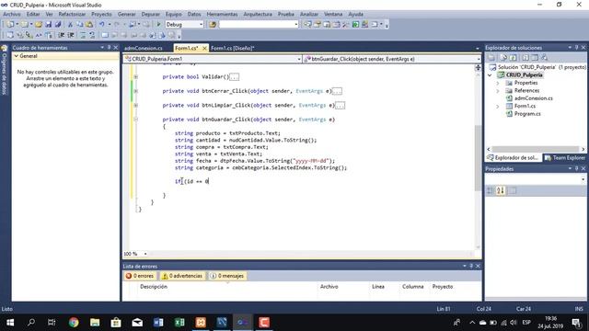Click the find combo box in toolbar
Screen dimensions: 589x331
(259, 25)
